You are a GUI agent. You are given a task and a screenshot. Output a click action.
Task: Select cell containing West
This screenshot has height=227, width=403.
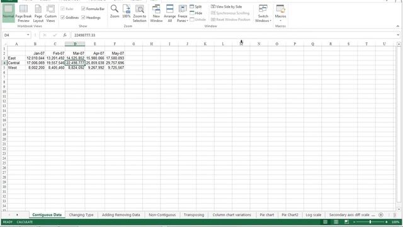coord(16,67)
